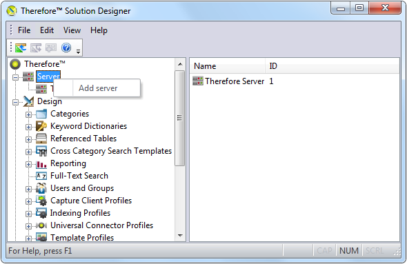407x264 pixels.
Task: Click the Categories folder icon
Action: tap(41, 114)
